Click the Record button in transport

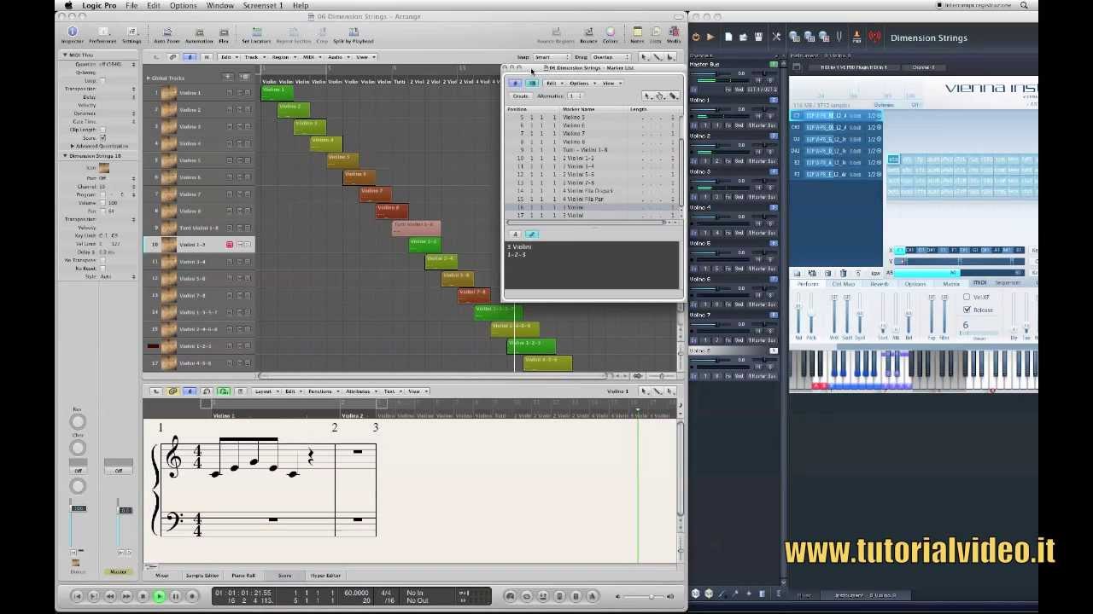pos(192,596)
